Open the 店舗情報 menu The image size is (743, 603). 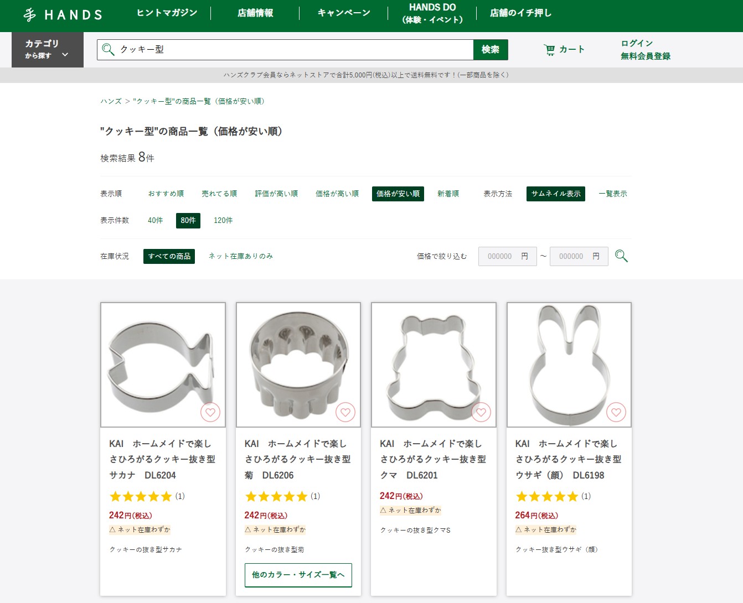[x=256, y=12]
